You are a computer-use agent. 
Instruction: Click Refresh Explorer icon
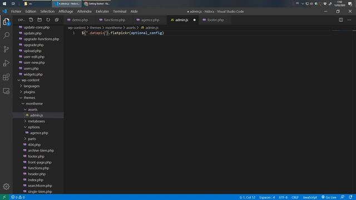[48, 20]
